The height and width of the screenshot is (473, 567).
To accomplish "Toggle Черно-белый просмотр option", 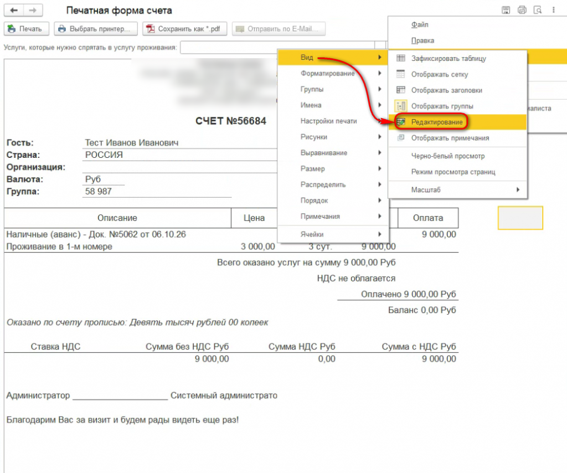I will pos(457,156).
